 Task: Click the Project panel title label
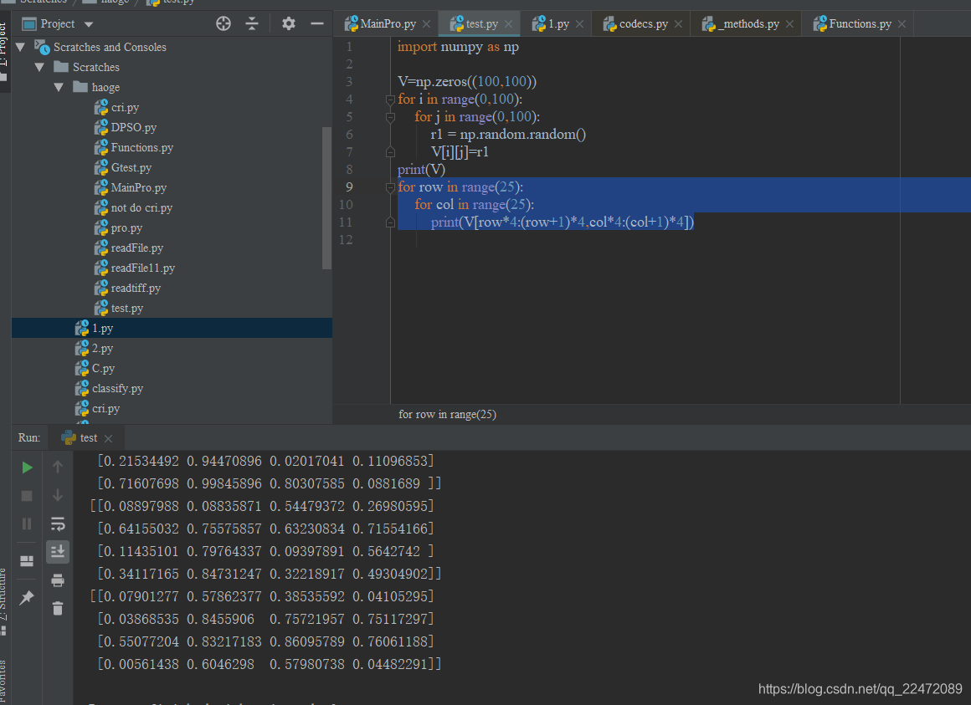coord(58,24)
